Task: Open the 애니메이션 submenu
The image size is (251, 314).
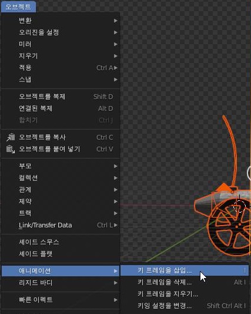Action: coord(61,271)
